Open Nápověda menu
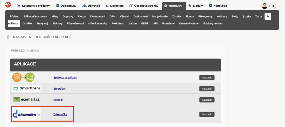Image resolution: width=285 pixels, height=127 pixels. pos(218,6)
